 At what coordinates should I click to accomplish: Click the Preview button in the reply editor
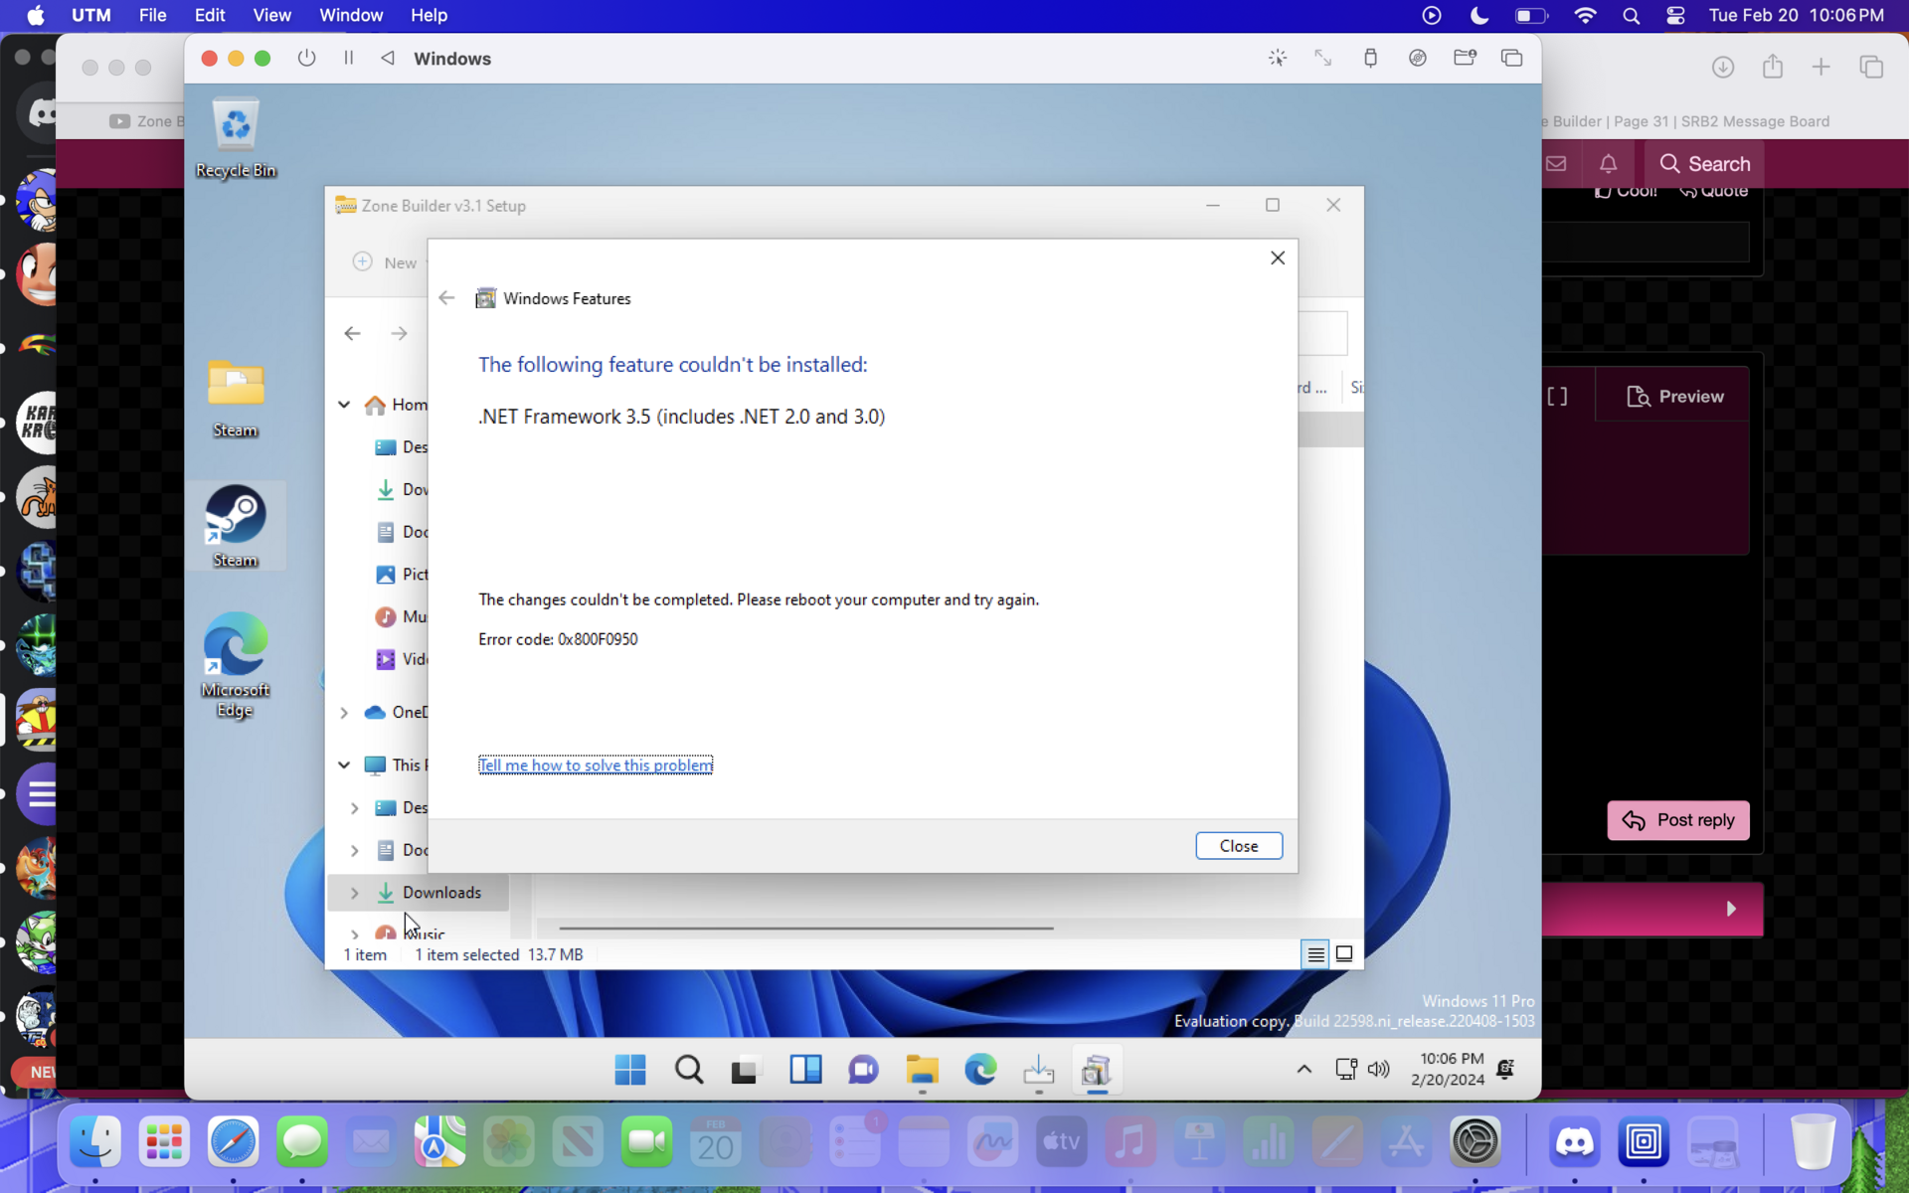point(1675,397)
